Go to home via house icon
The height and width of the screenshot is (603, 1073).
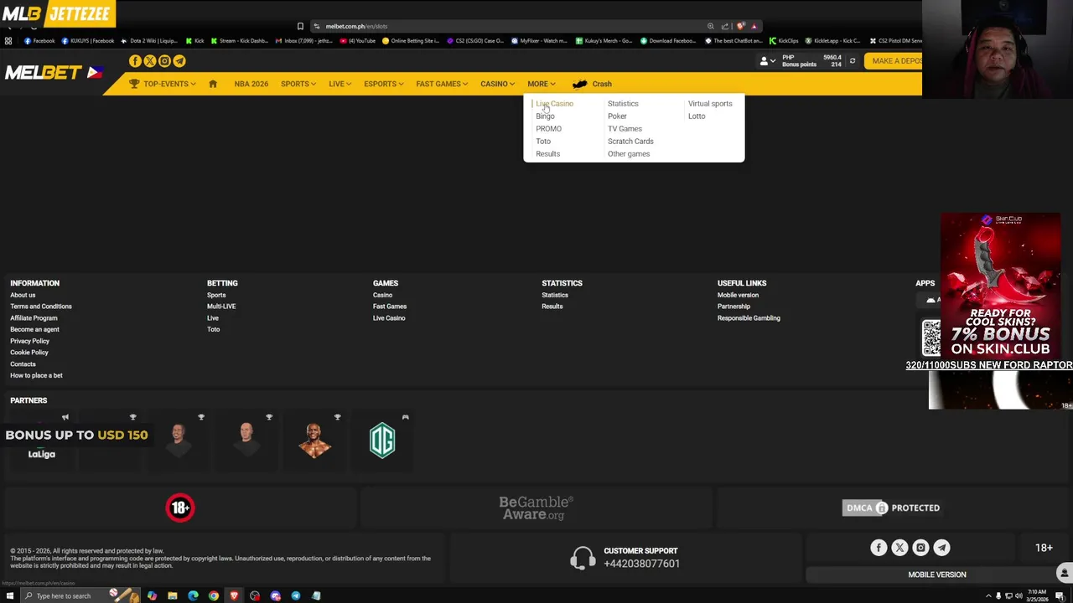(x=213, y=84)
